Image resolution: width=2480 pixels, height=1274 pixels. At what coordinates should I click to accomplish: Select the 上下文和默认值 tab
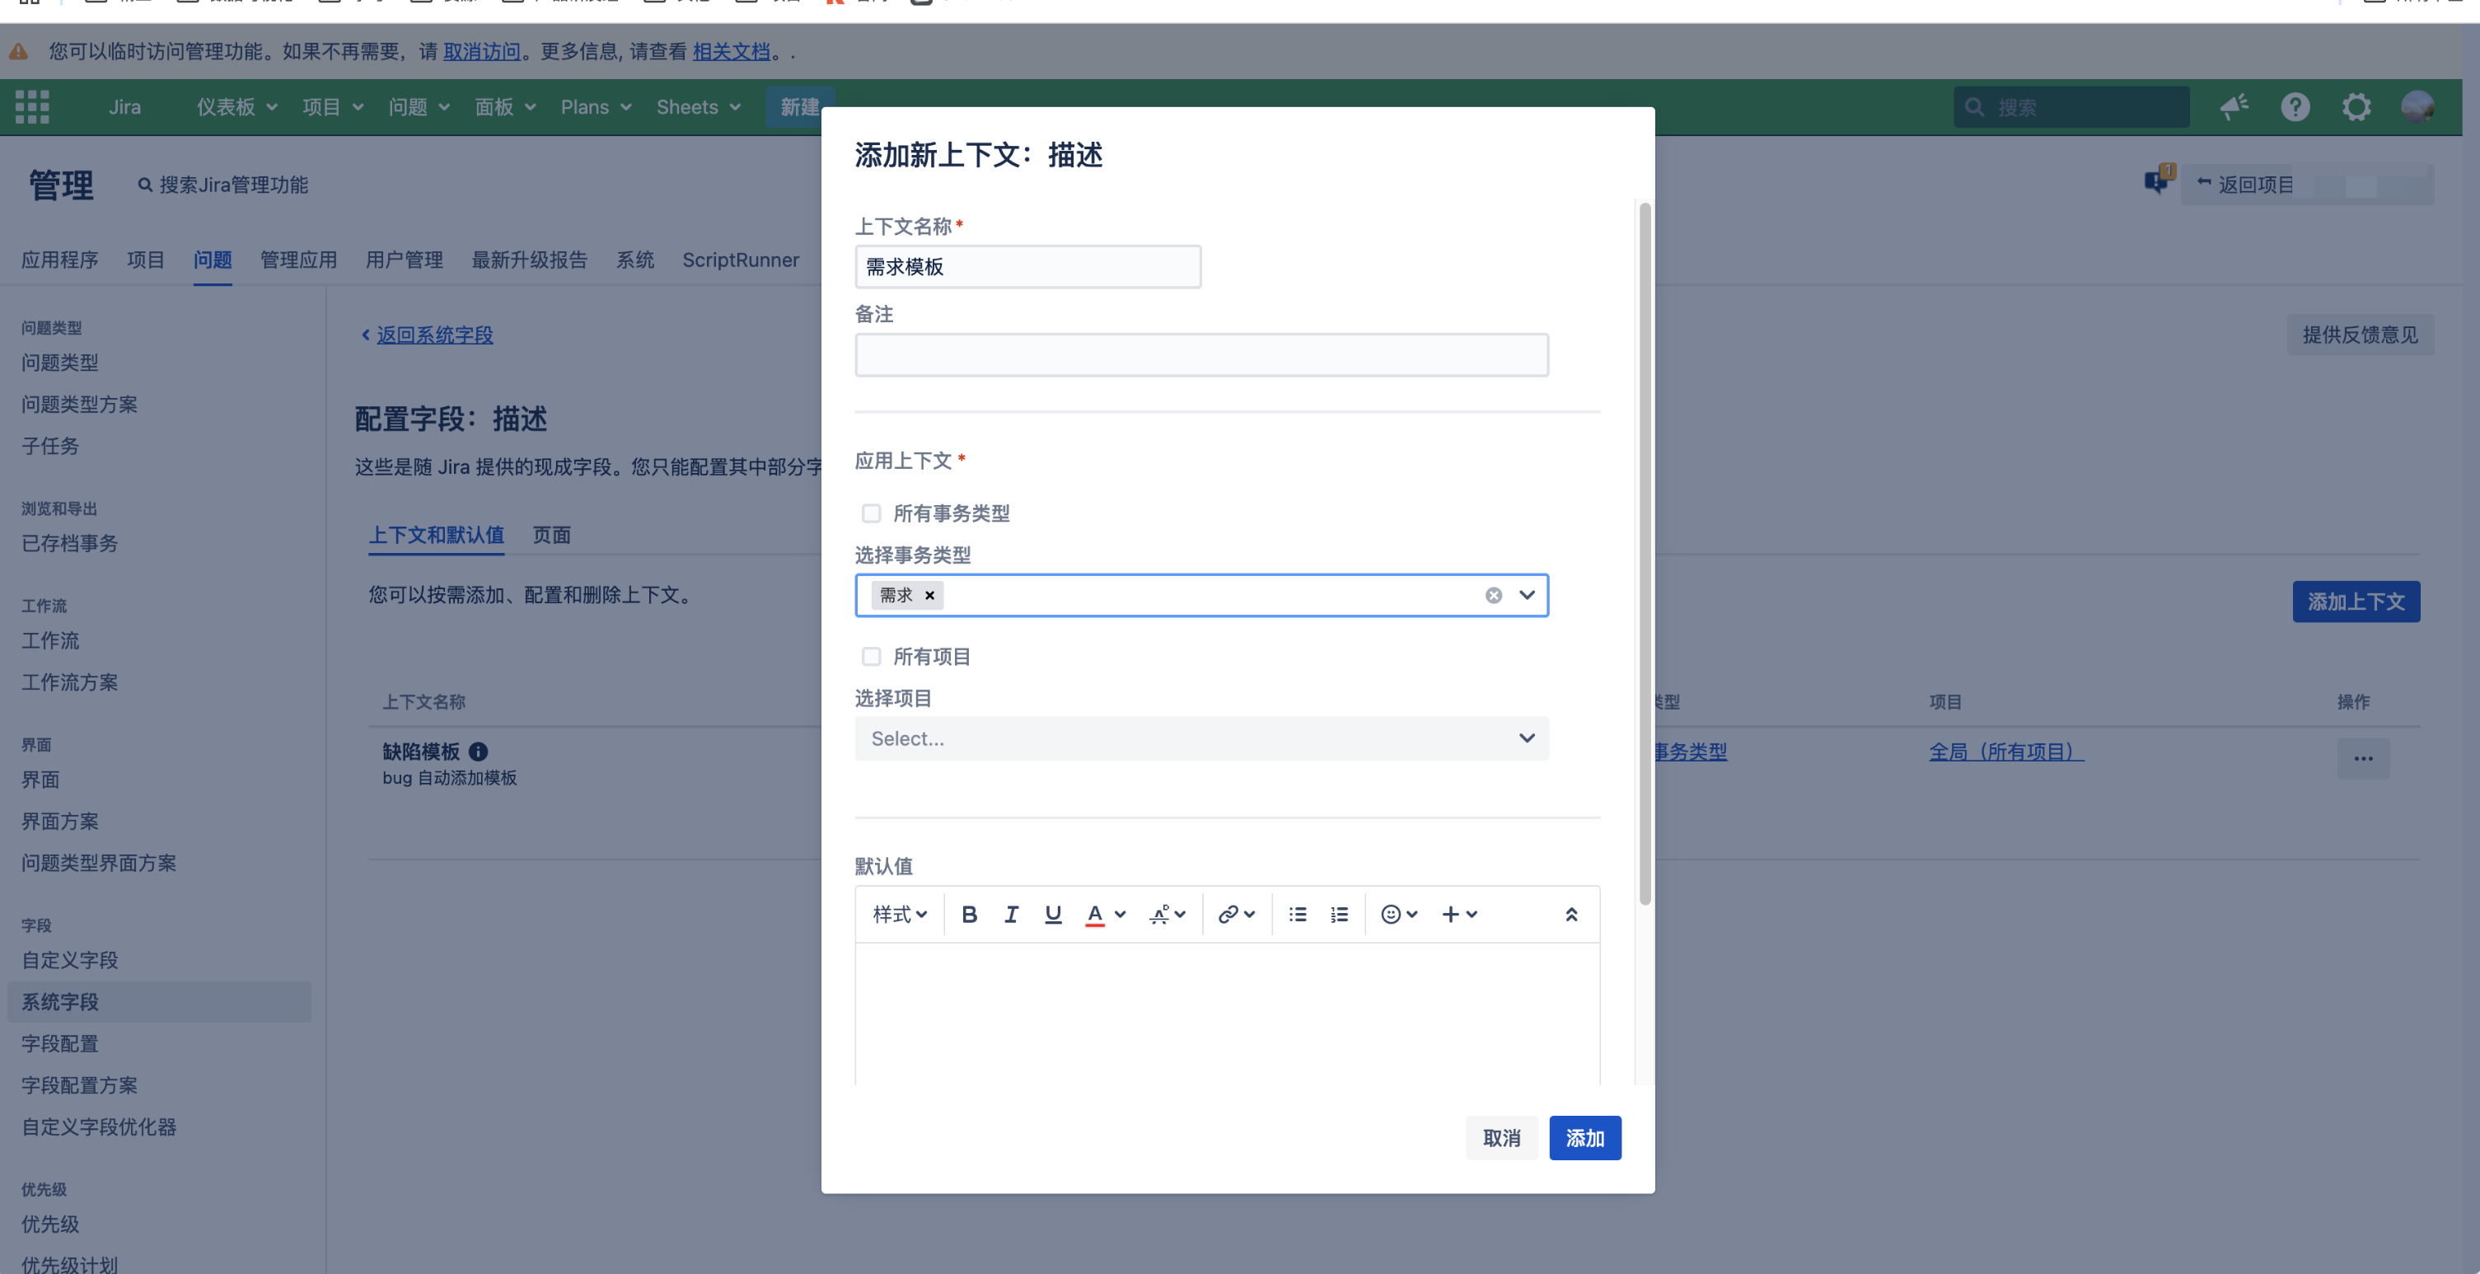point(436,536)
